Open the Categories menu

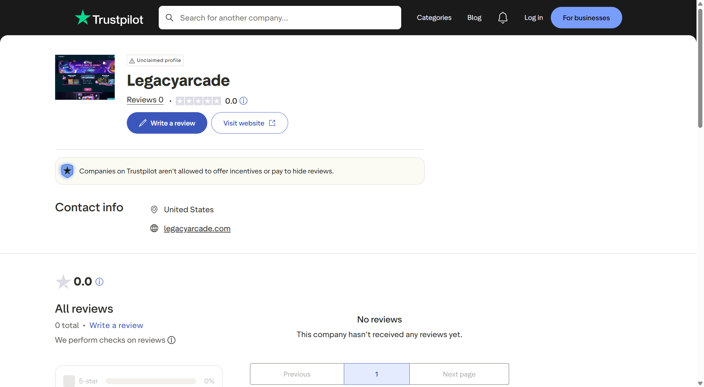coord(434,18)
